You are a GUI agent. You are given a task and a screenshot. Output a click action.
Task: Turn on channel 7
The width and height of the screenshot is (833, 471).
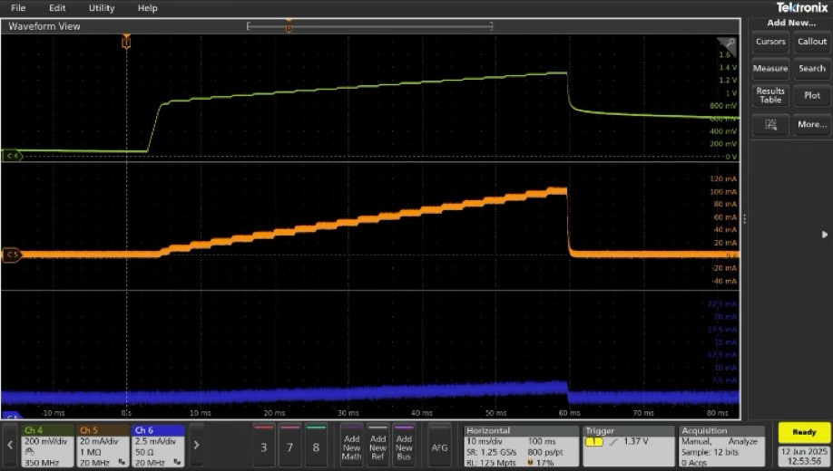290,445
